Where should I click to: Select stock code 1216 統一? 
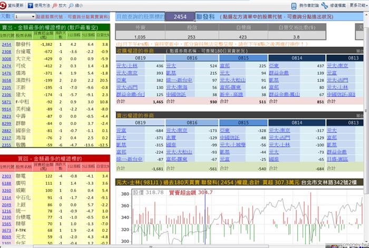(x=6, y=211)
